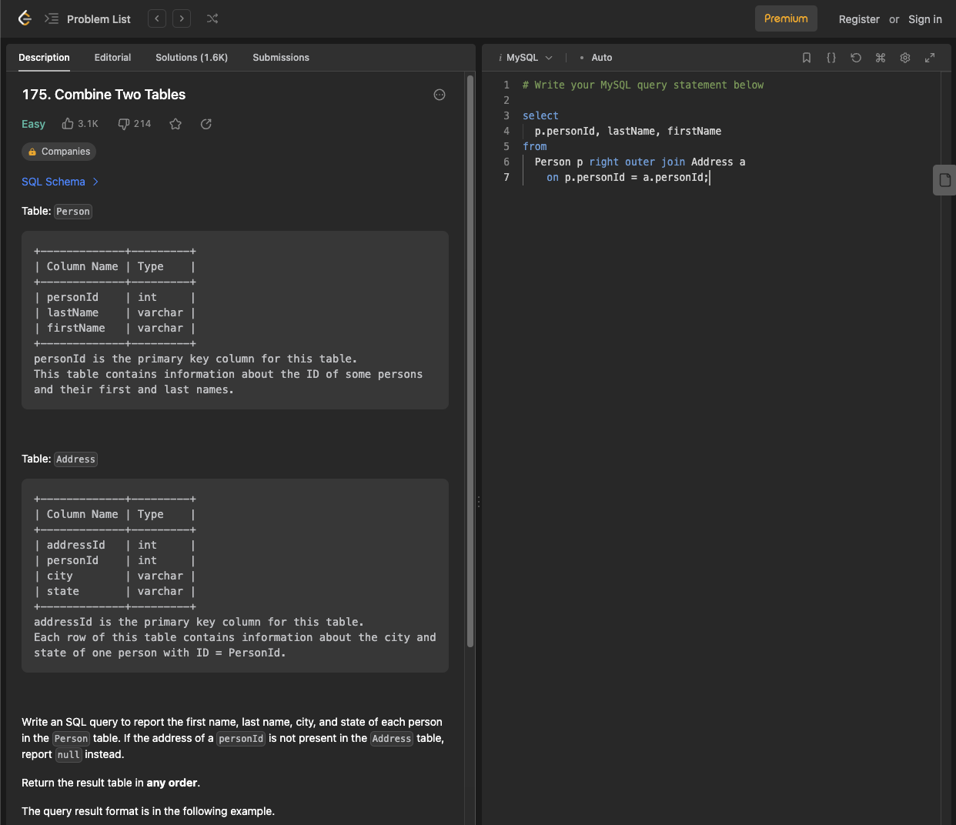This screenshot has width=956, height=825.
Task: Bookmark the code with bookmark icon
Action: click(807, 58)
